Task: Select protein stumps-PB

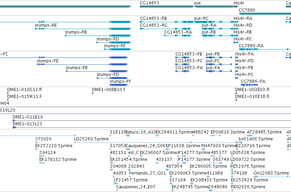Action: 97,71
